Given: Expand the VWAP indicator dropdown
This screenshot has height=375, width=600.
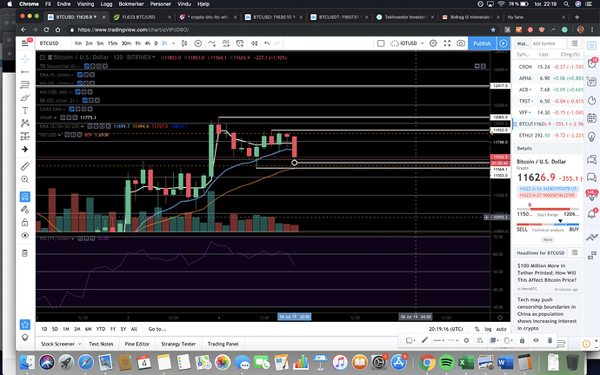Looking at the screenshot, I should [56, 117].
